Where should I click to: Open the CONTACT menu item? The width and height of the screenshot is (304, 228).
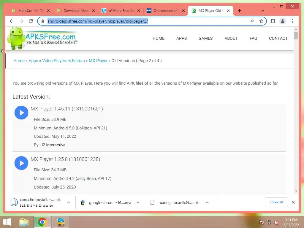(x=278, y=38)
